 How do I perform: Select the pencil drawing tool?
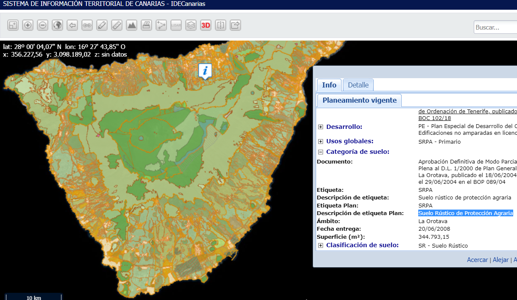pos(102,25)
